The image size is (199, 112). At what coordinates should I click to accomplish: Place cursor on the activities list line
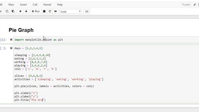[x=59, y=79]
